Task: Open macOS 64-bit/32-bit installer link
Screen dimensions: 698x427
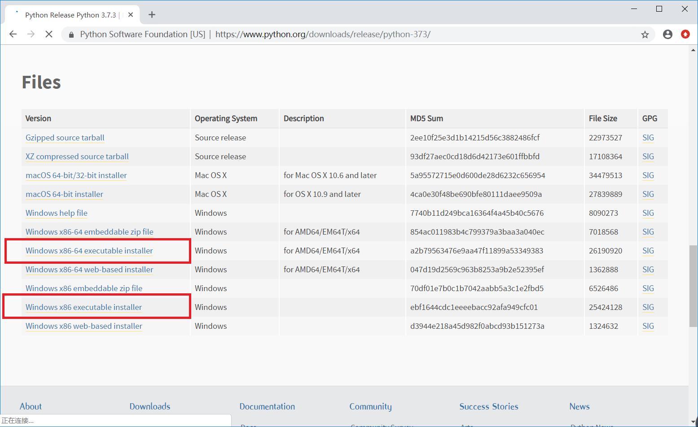Action: point(76,175)
